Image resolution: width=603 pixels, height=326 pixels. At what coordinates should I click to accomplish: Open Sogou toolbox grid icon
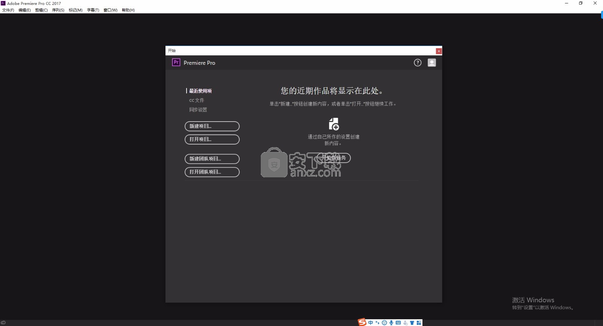[419, 323]
